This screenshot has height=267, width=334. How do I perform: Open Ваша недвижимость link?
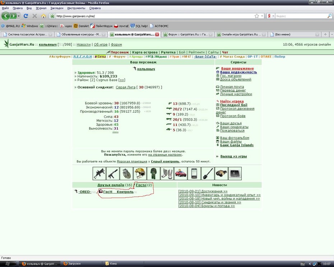tap(238, 72)
